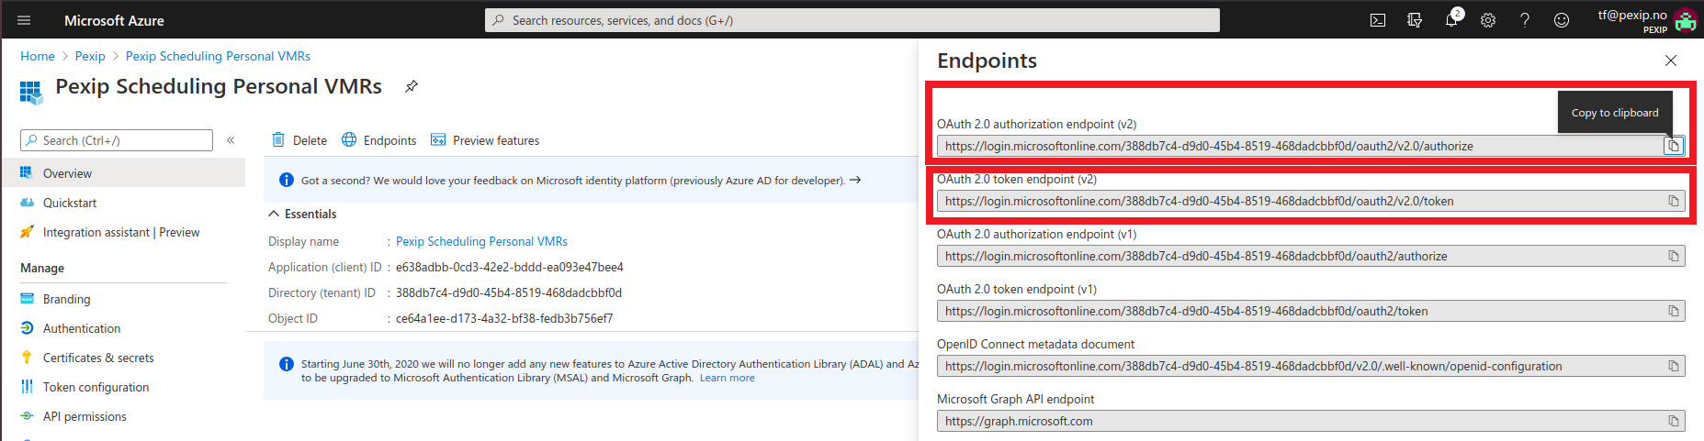1704x441 pixels.
Task: Copy the OAuth 2.0 token endpoint (v2)
Action: 1674,202
